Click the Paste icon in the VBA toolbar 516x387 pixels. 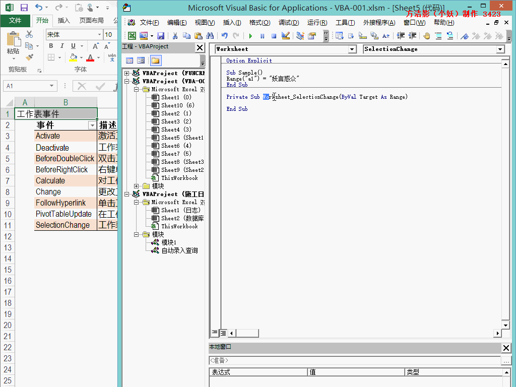(x=198, y=36)
